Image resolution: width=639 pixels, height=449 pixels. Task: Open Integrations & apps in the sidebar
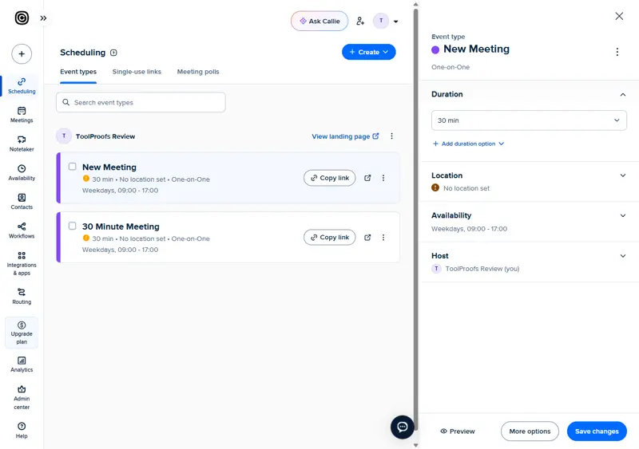[22, 263]
